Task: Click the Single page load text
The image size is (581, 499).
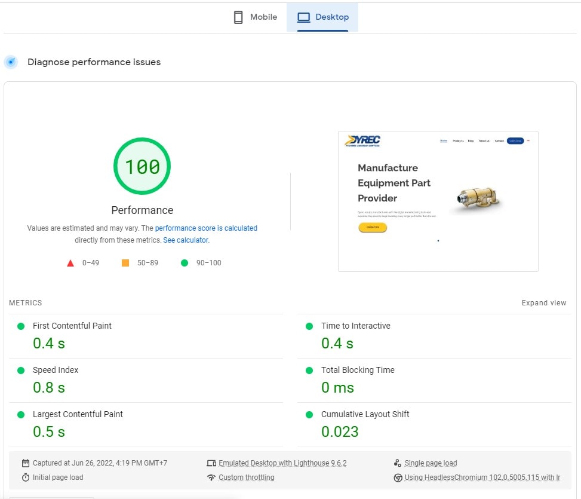Action: click(x=431, y=463)
